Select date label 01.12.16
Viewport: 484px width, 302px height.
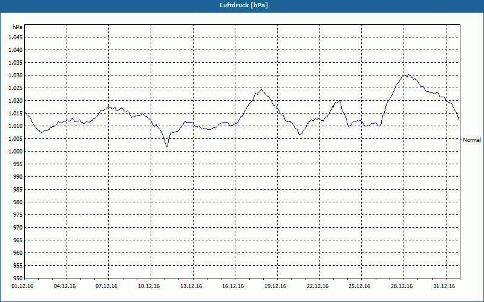click(22, 286)
